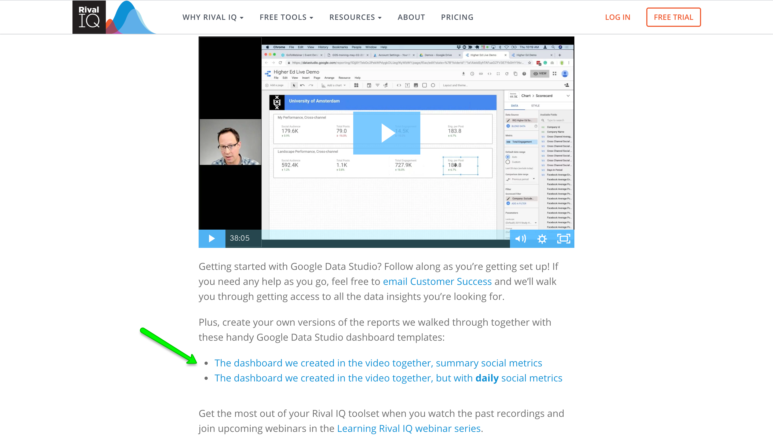Screen dimensions: 773x441
Task: Expand the FREE TOOLS menu
Action: point(286,17)
